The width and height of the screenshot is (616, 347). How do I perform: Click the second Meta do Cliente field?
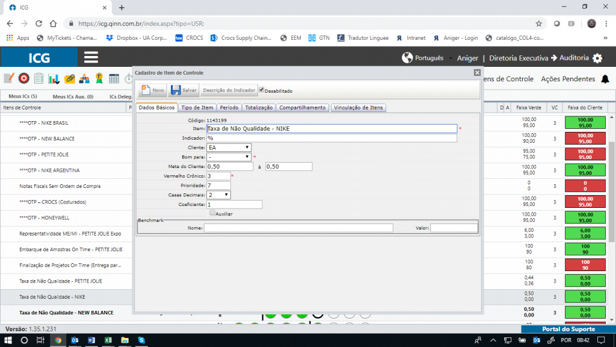[x=289, y=166]
